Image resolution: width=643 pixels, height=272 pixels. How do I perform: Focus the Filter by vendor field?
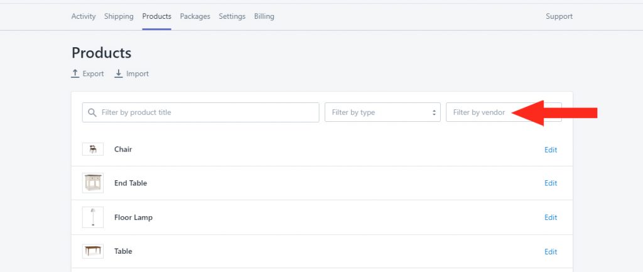pyautogui.click(x=504, y=112)
